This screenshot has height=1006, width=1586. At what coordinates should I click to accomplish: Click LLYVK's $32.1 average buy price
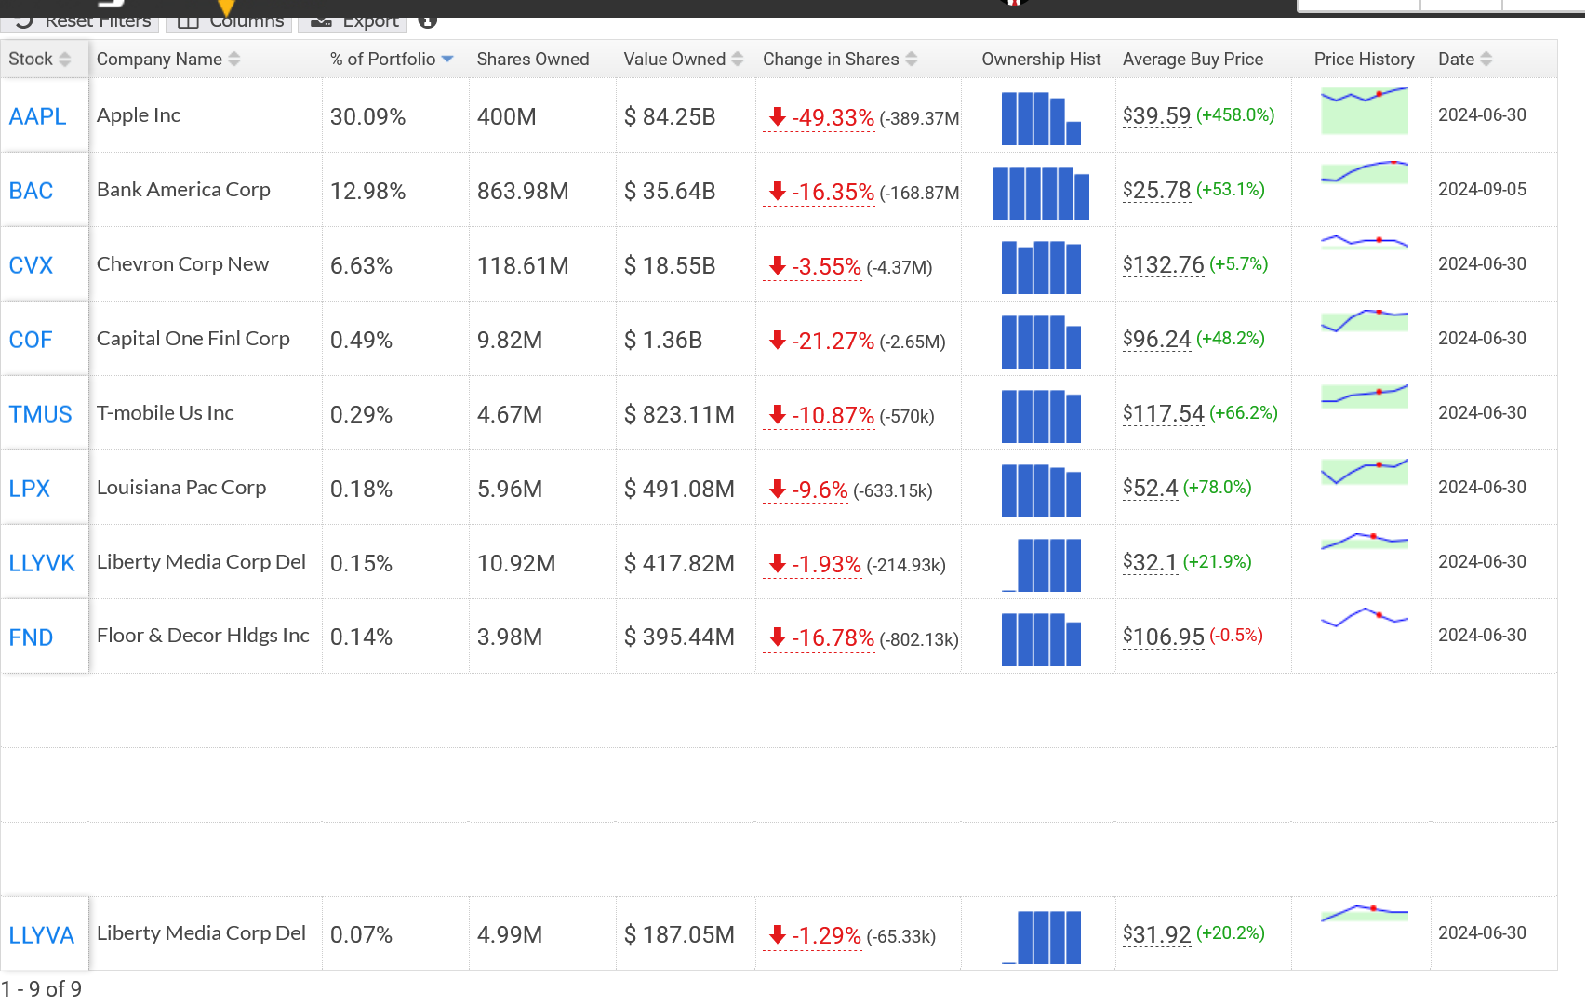coord(1151,563)
